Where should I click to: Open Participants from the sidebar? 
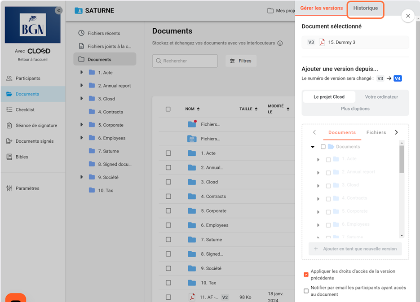28,79
